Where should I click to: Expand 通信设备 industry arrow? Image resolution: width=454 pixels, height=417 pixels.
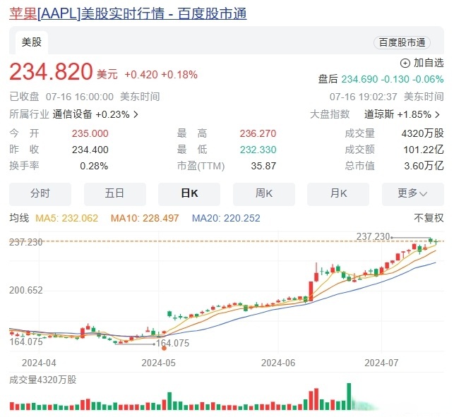point(136,114)
